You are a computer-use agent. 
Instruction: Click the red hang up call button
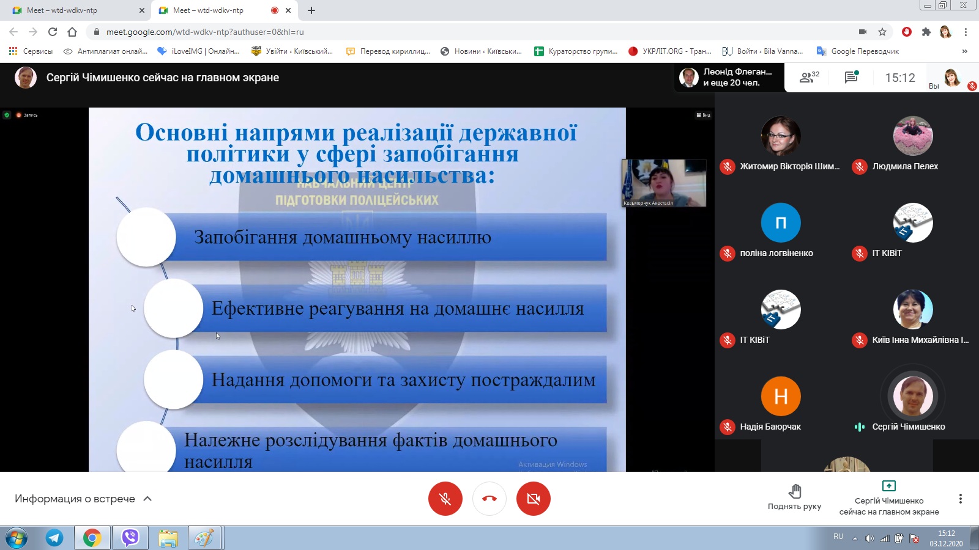coord(489,499)
